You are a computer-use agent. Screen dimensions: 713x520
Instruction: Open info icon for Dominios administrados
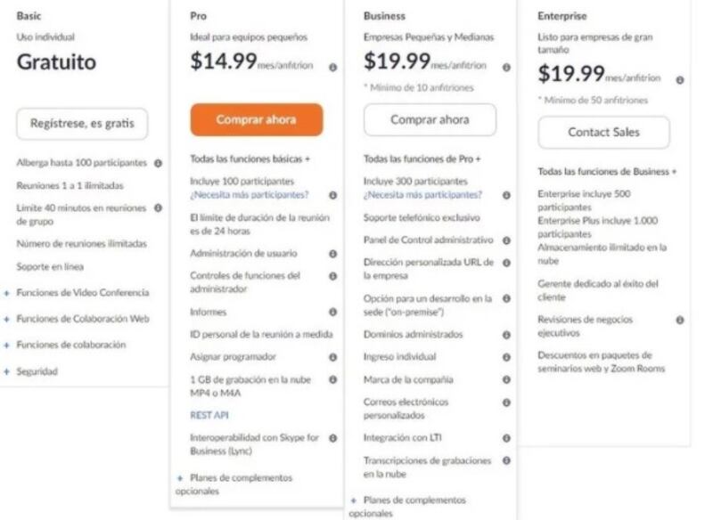click(506, 335)
